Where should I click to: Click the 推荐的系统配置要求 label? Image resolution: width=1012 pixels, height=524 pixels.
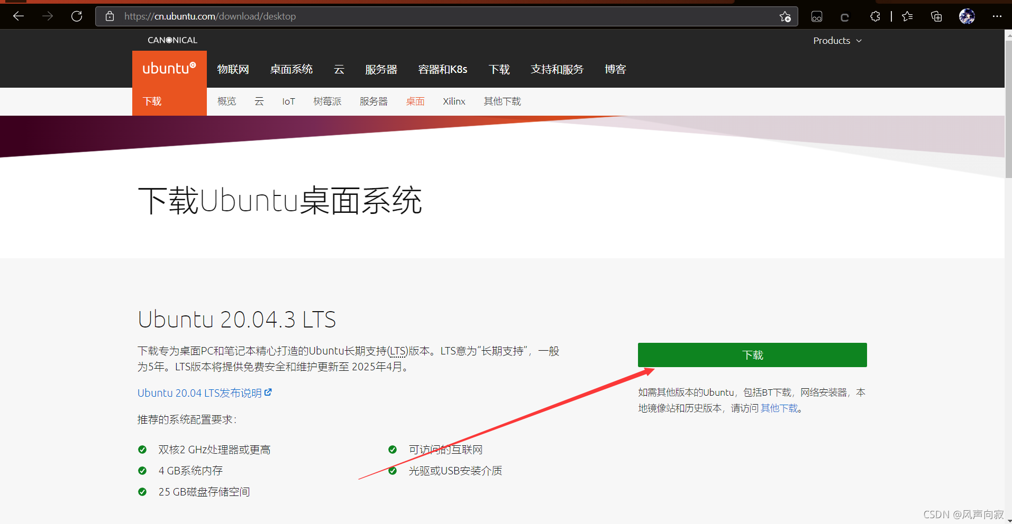pyautogui.click(x=187, y=419)
